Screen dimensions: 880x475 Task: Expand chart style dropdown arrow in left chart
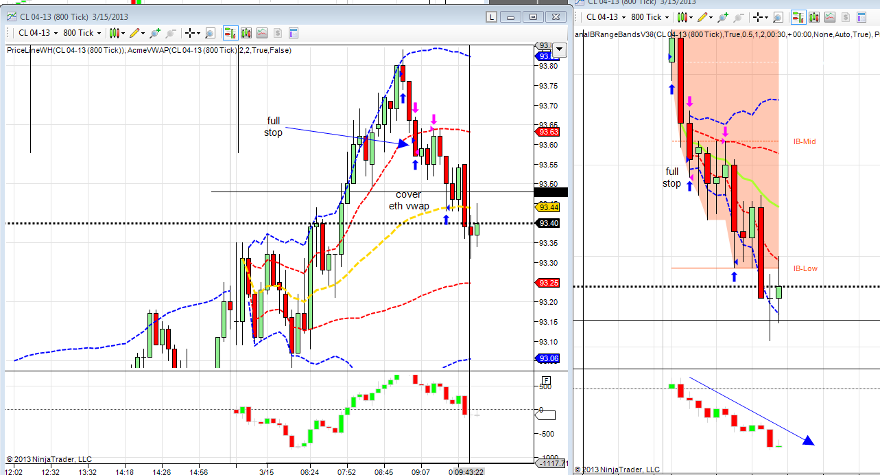[x=123, y=33]
